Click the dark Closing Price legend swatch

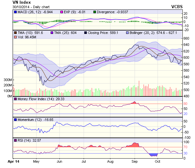86,33
